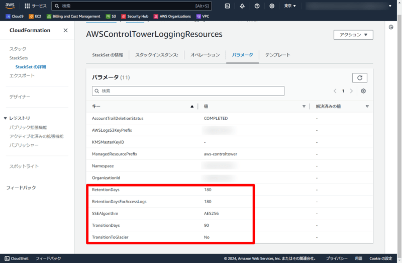Open プライバシー footer link
The image size is (402, 263).
337,258
